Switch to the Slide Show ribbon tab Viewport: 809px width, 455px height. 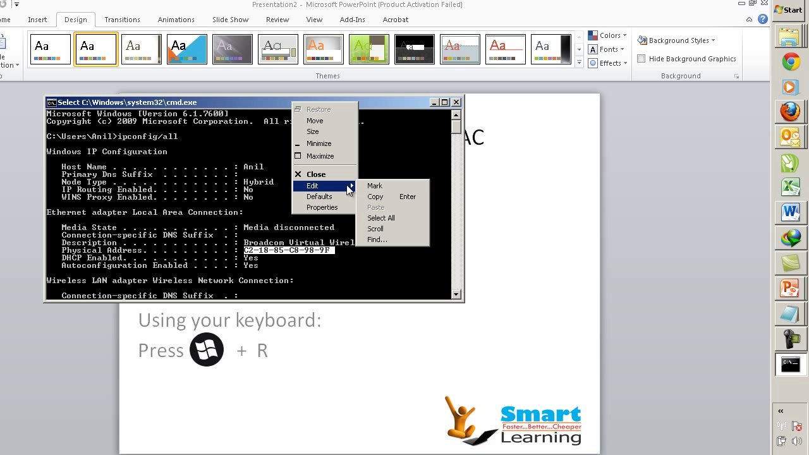pos(230,20)
